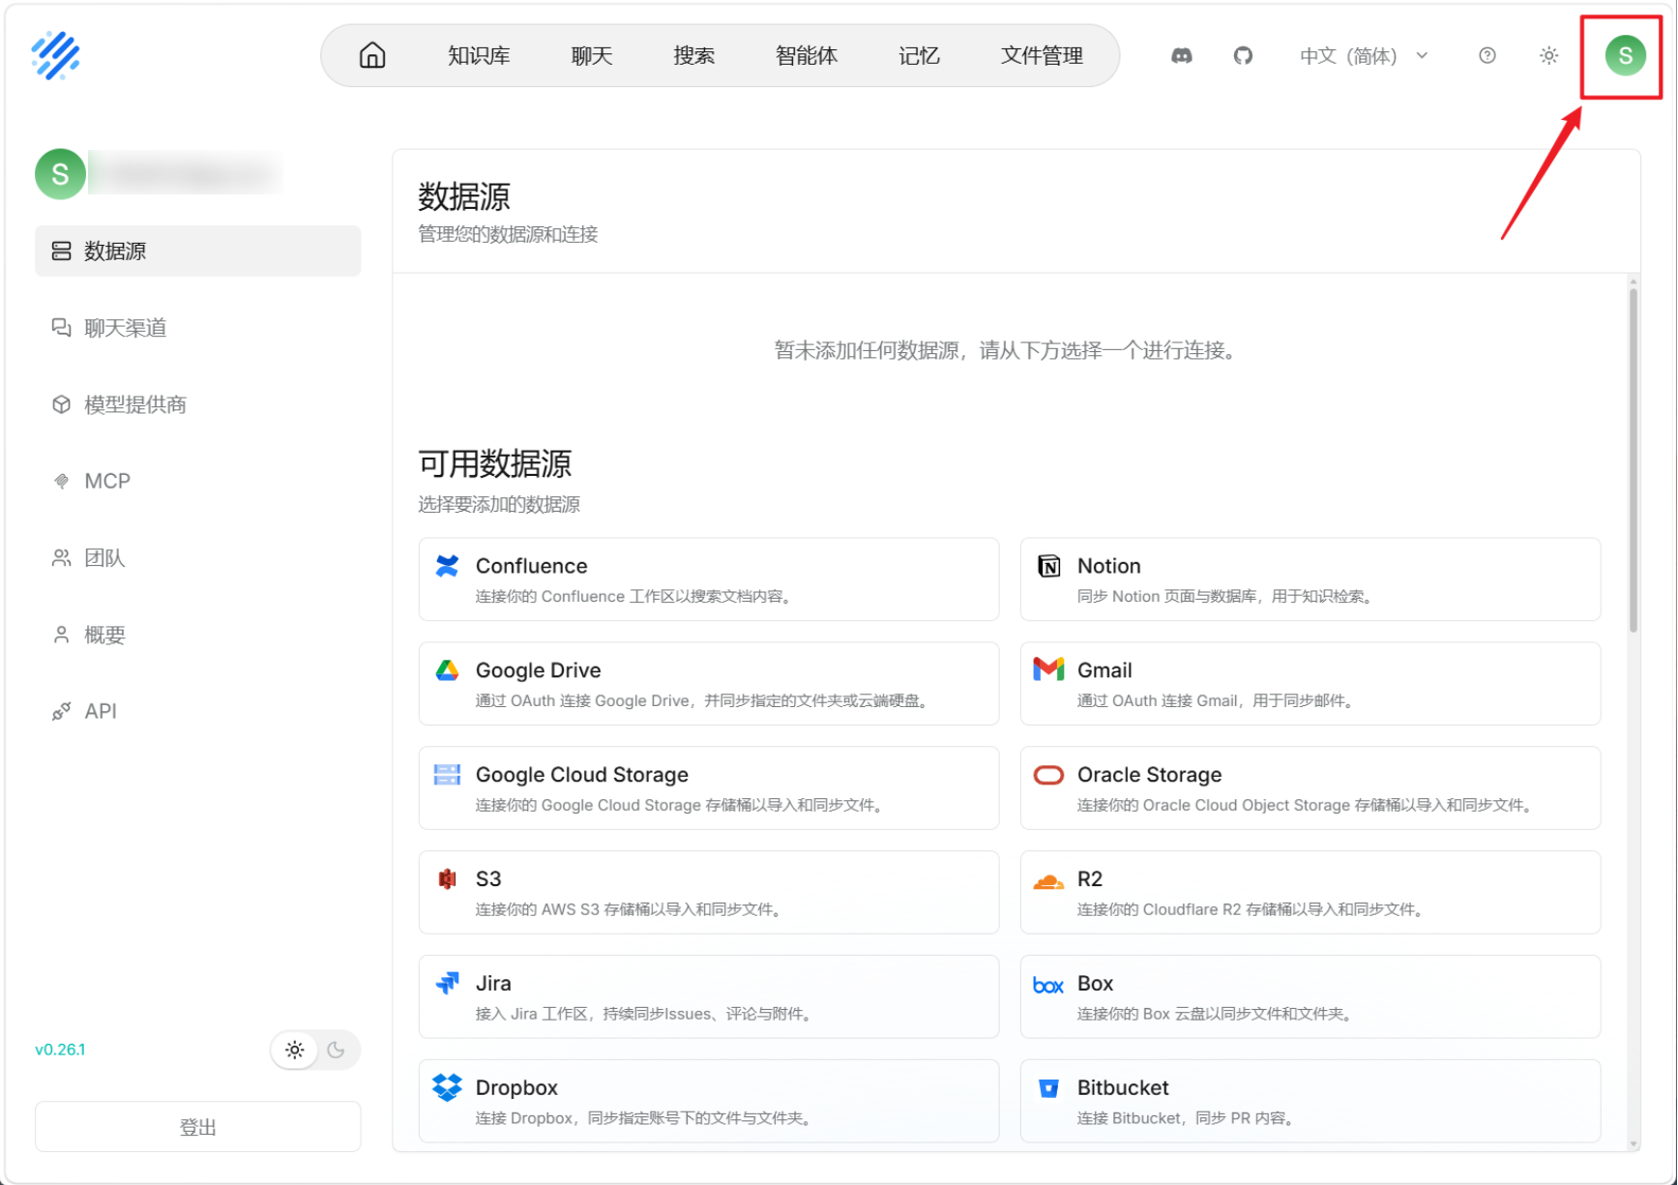
Task: Add Bitbucket data source card
Action: tap(1310, 1101)
